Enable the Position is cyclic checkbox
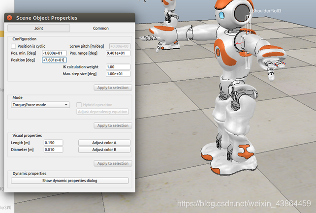316x213 pixels. (x=13, y=46)
